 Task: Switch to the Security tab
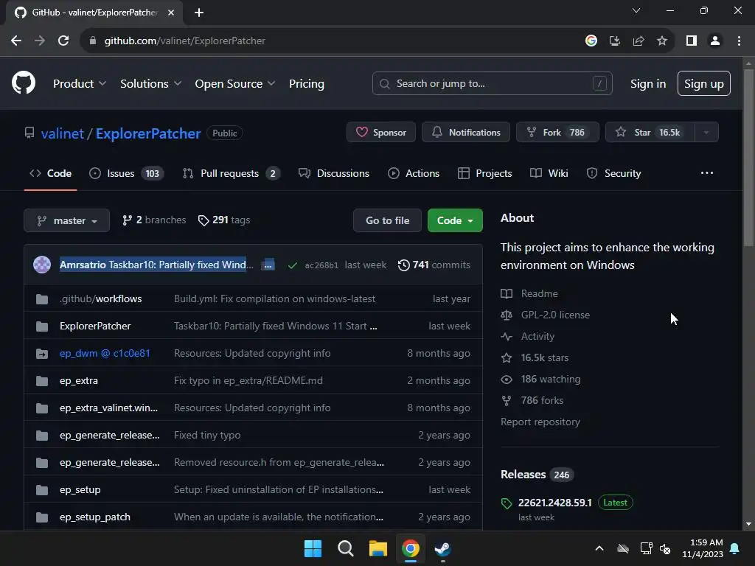click(614, 173)
